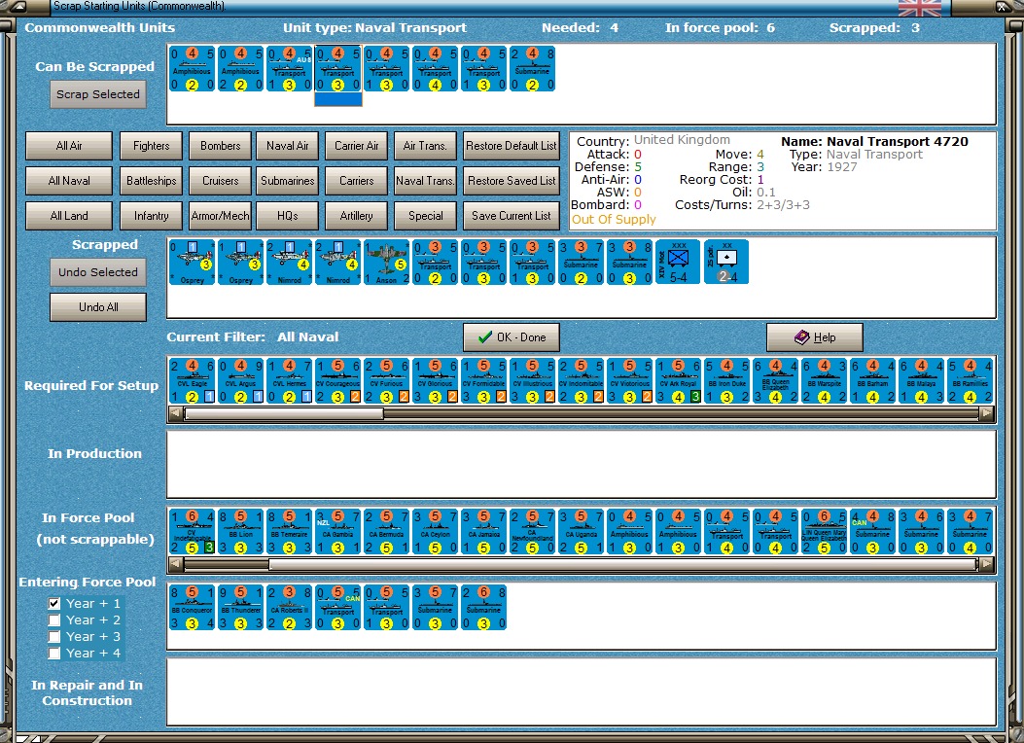
Task: Select the Queen Mary liner counter
Action: (825, 531)
